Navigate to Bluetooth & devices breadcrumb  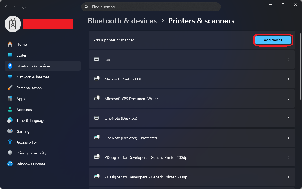point(122,21)
